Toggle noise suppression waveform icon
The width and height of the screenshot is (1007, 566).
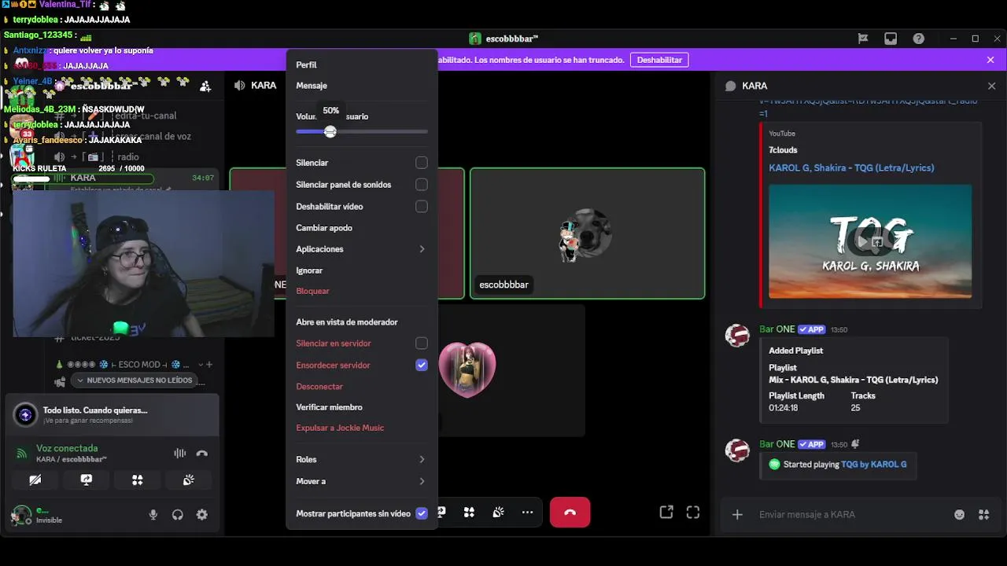tap(179, 453)
